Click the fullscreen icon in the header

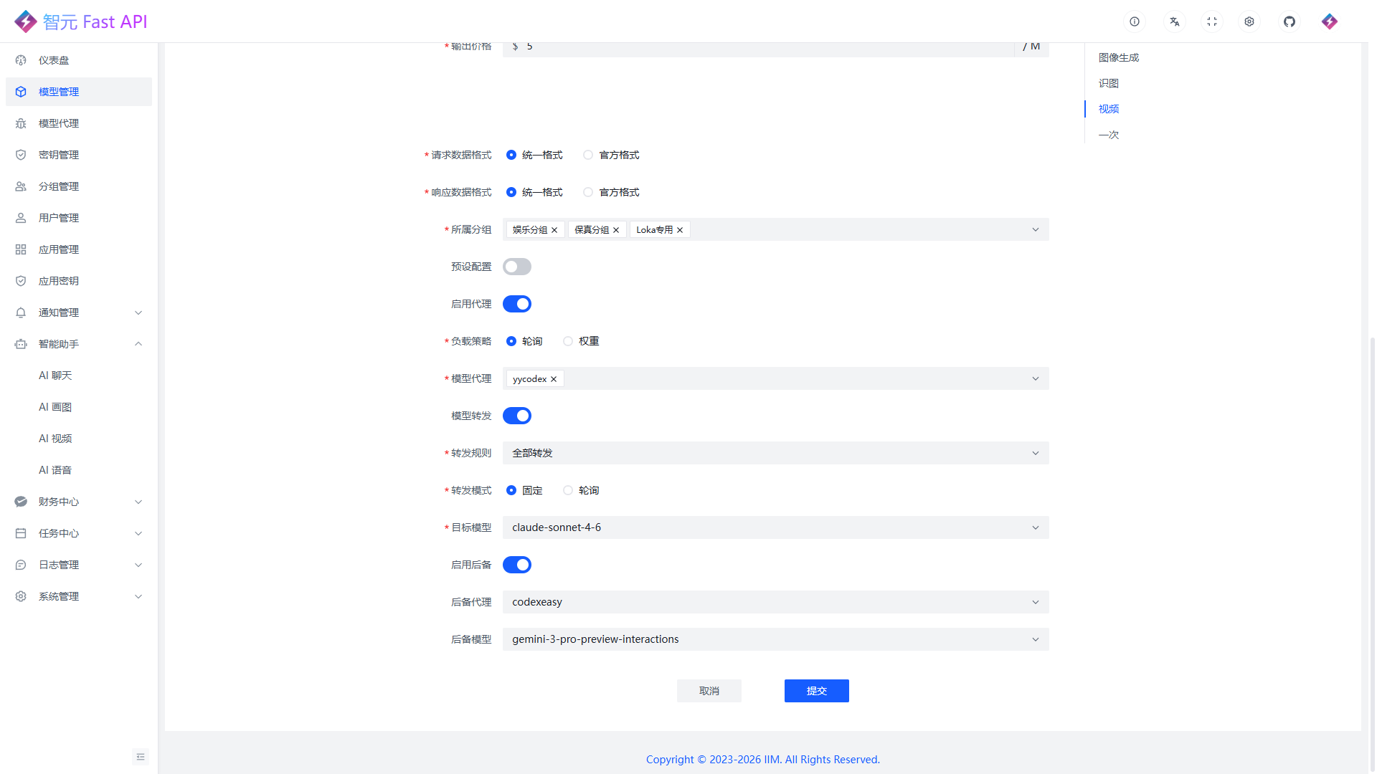[x=1212, y=21]
